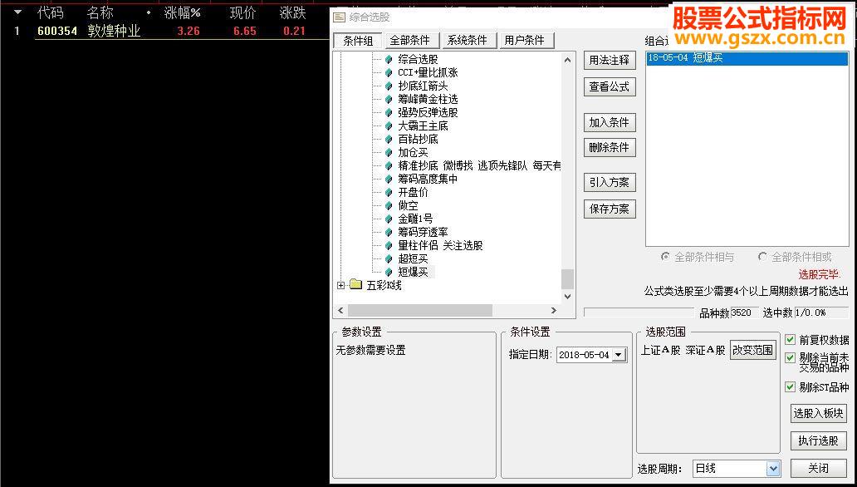Click the 五彩K线 folder icon
857x487 pixels.
pos(355,285)
